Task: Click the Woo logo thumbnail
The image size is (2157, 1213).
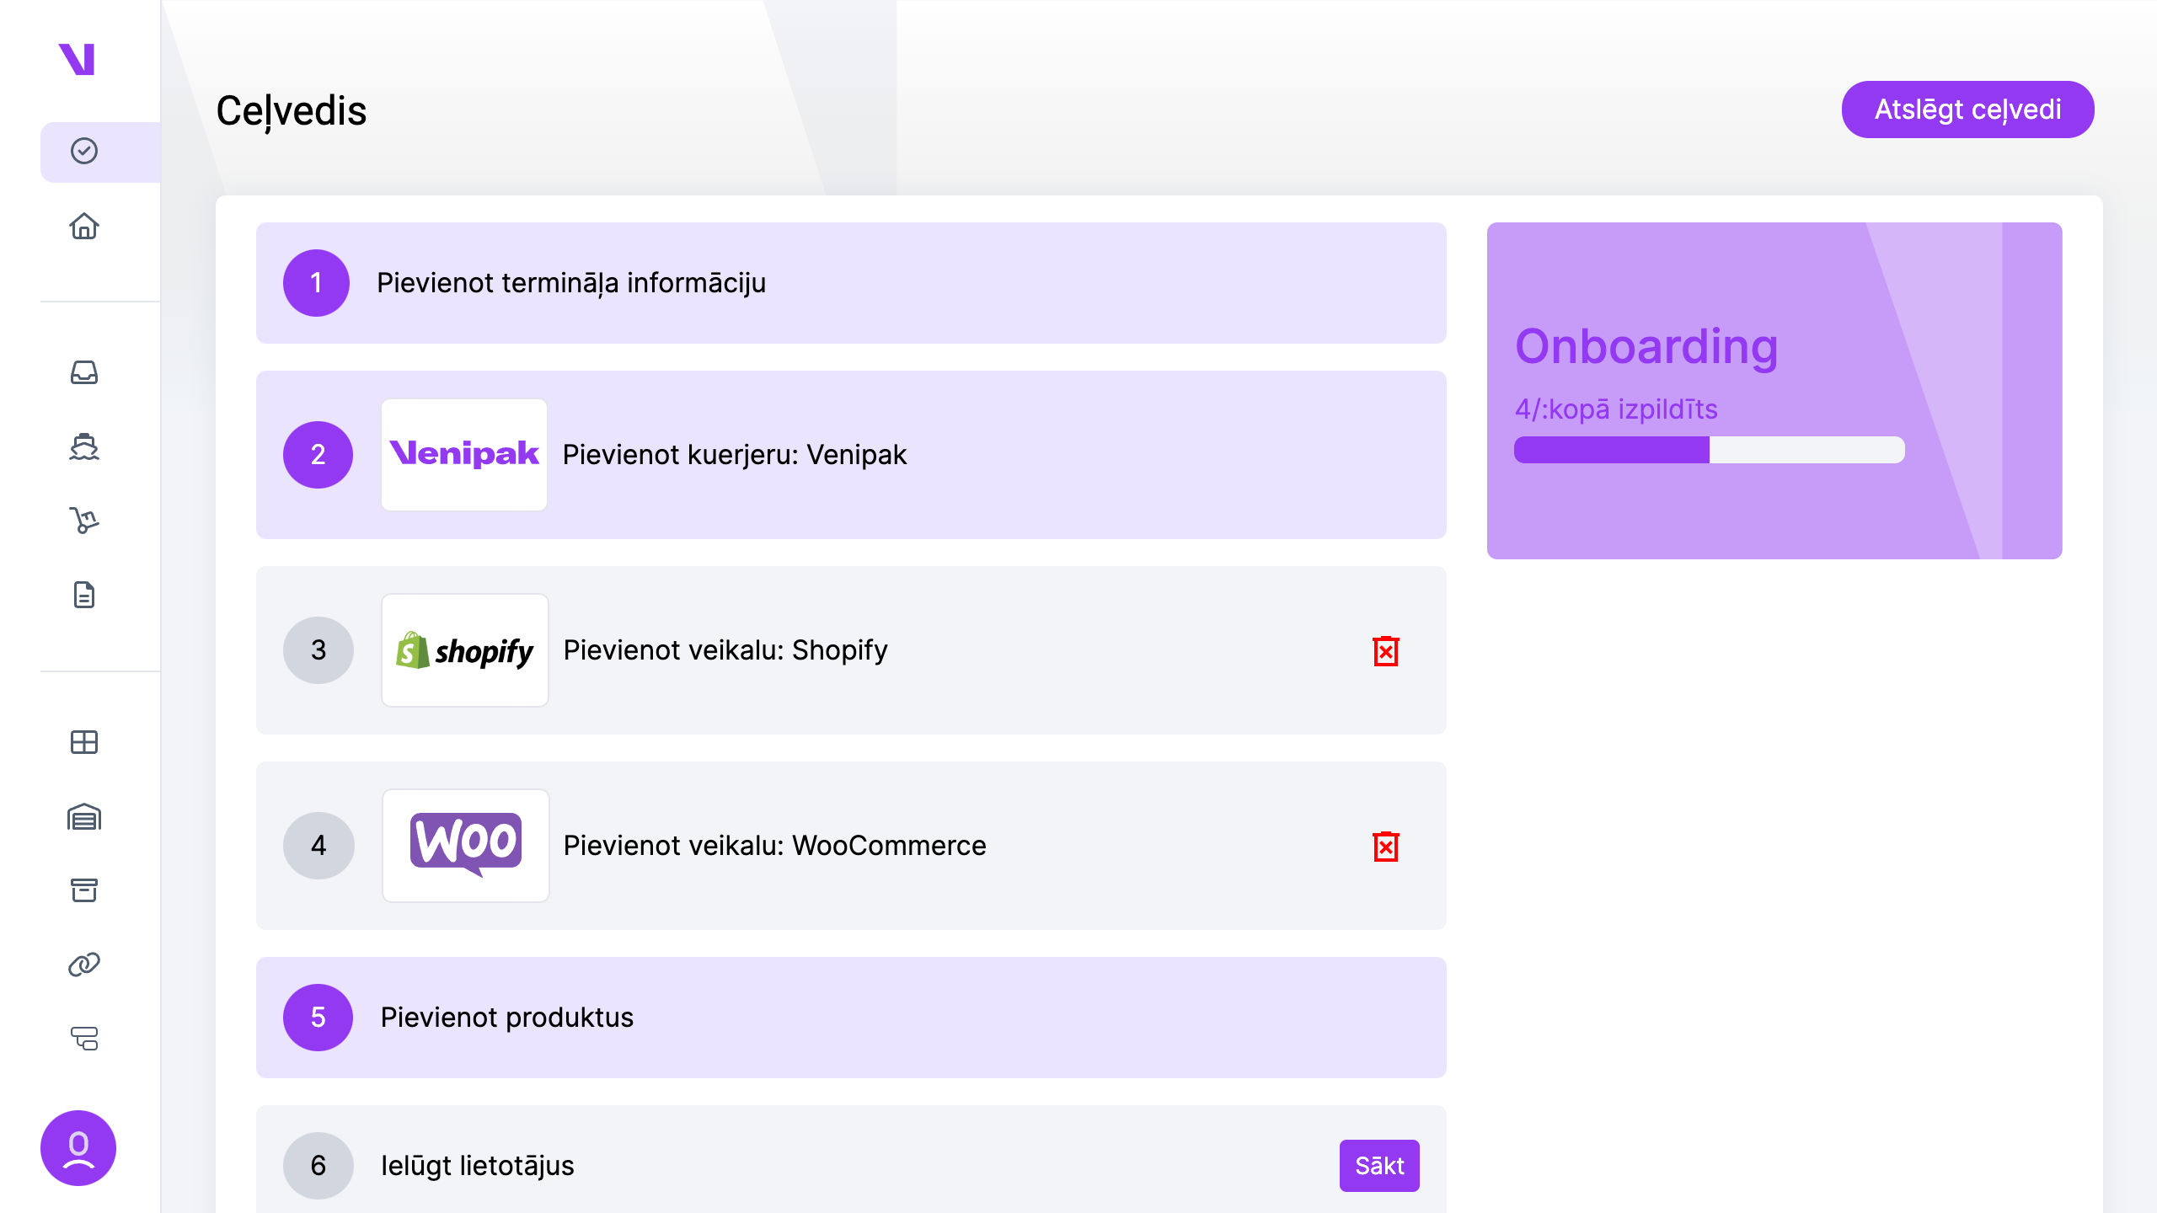Action: [466, 846]
